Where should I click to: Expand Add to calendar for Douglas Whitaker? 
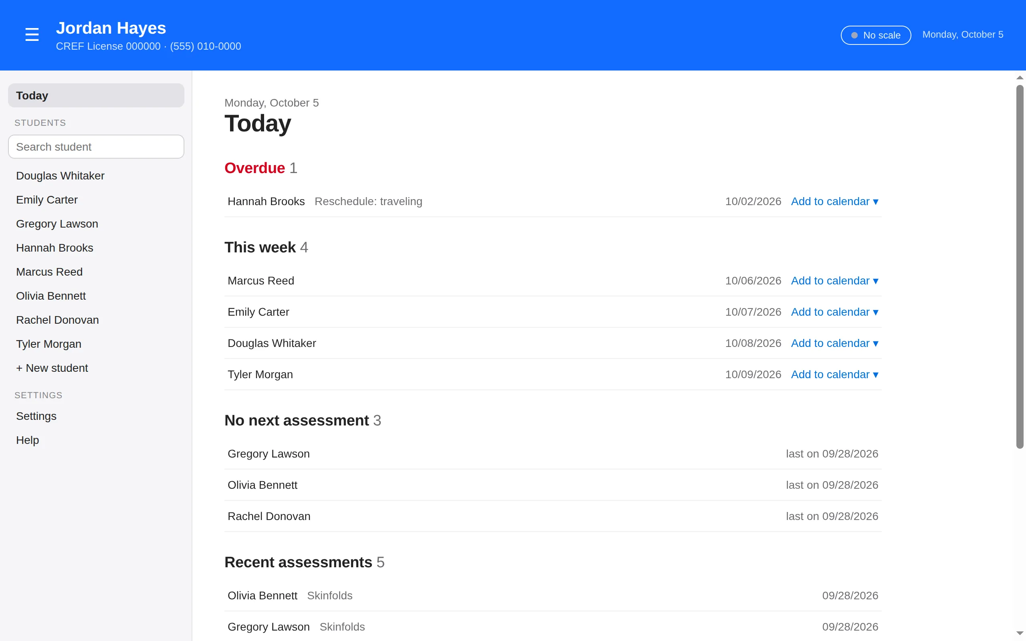point(834,343)
